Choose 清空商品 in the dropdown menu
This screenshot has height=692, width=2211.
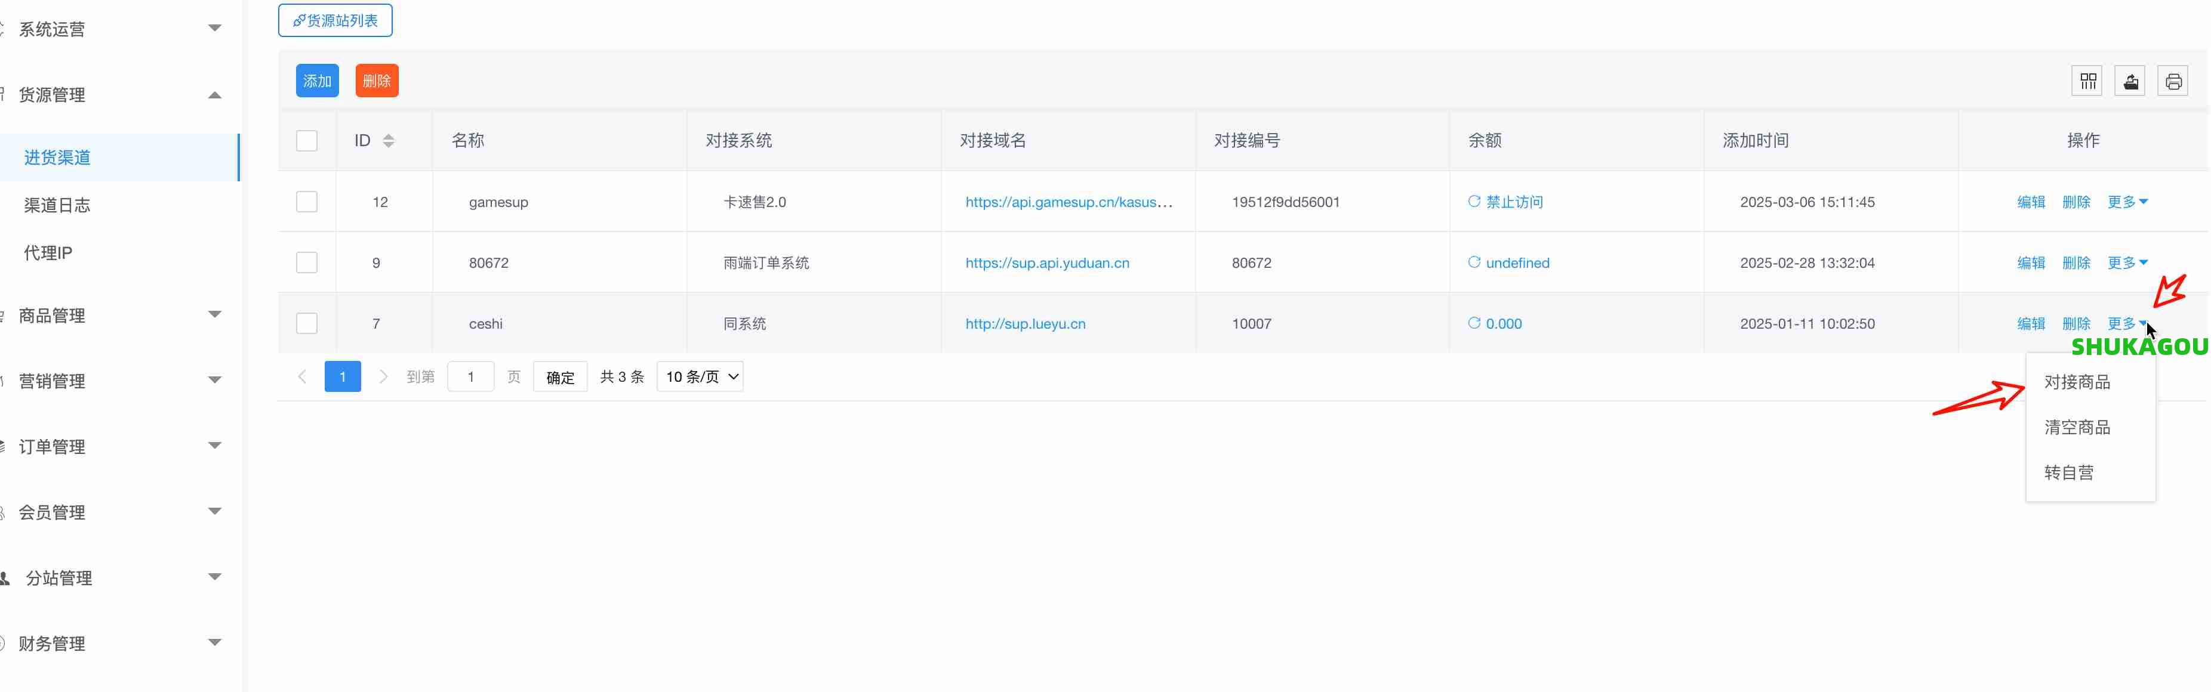click(x=2077, y=427)
